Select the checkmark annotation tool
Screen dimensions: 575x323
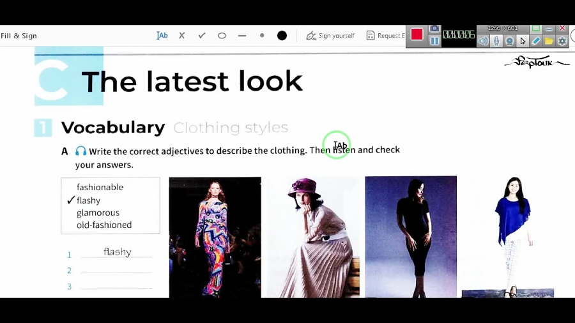[x=202, y=36]
